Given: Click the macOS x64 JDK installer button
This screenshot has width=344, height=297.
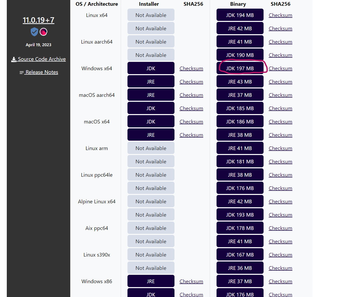Looking at the screenshot, I should pos(151,122).
